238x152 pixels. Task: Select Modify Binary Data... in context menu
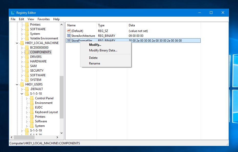tap(103, 50)
